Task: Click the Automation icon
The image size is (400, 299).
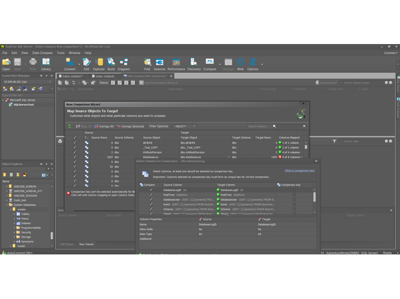Action: click(x=317, y=83)
